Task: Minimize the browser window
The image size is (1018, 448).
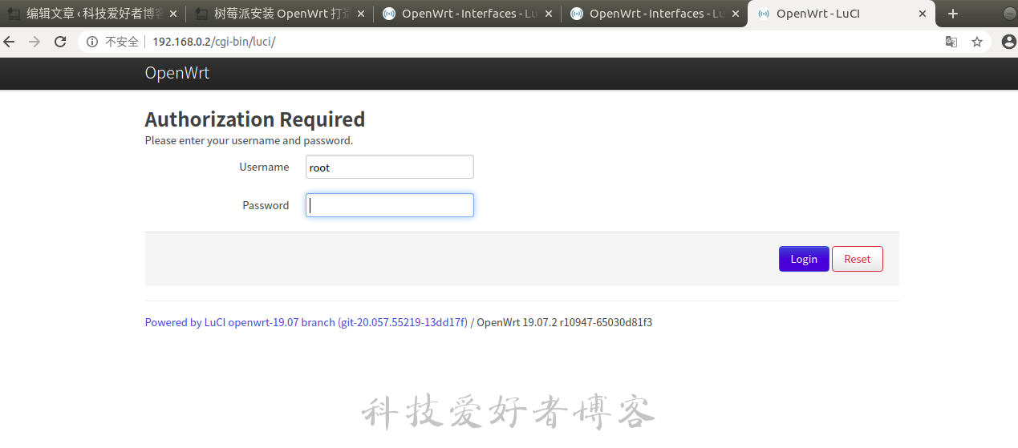Action: (x=1010, y=14)
